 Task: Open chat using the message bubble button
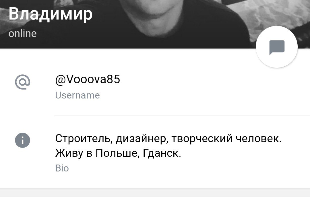[x=277, y=47]
